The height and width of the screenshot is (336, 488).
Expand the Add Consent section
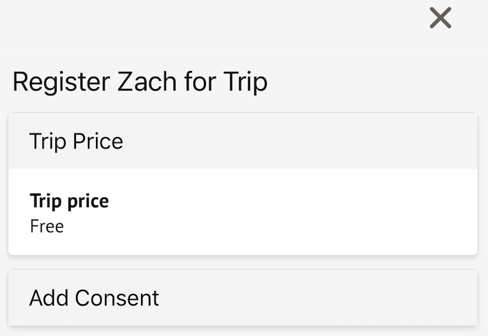[x=243, y=298]
